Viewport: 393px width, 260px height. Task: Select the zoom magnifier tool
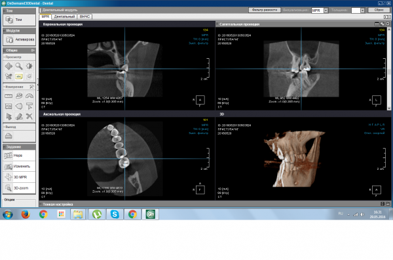coord(19,66)
